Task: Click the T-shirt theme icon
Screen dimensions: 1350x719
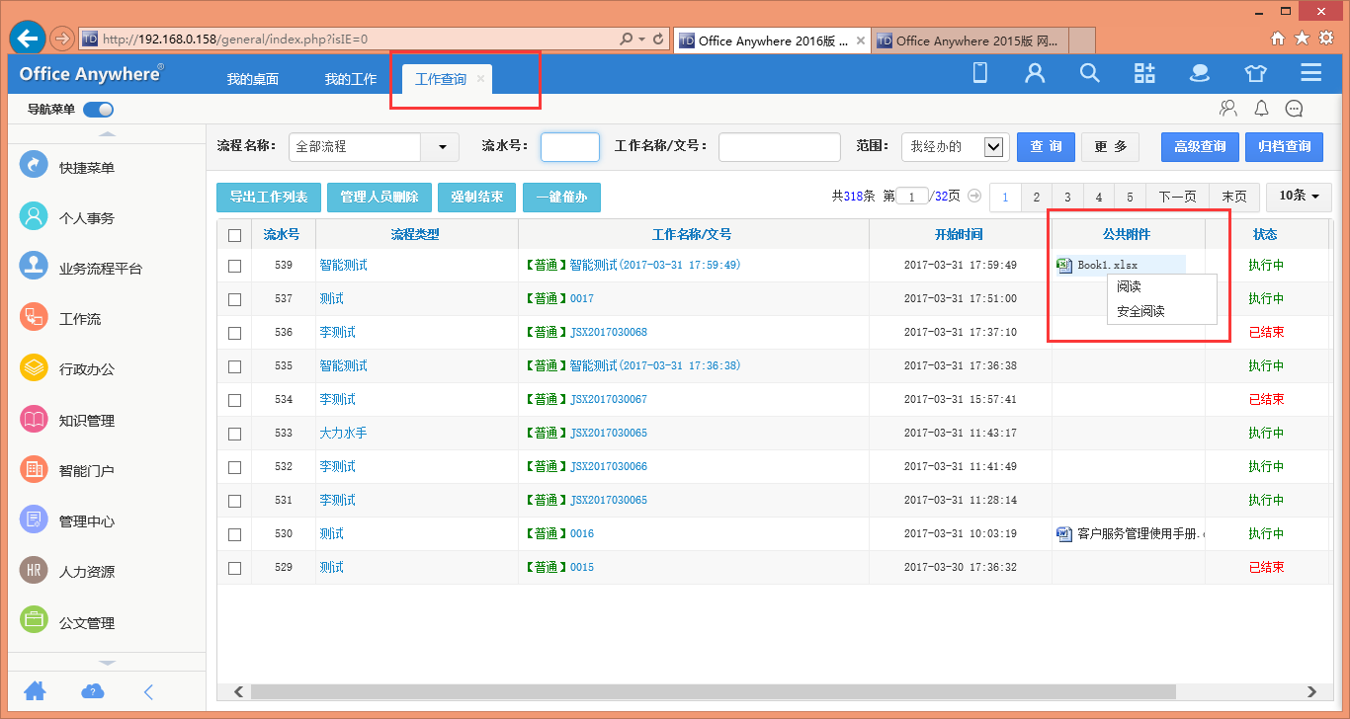Action: tap(1255, 73)
